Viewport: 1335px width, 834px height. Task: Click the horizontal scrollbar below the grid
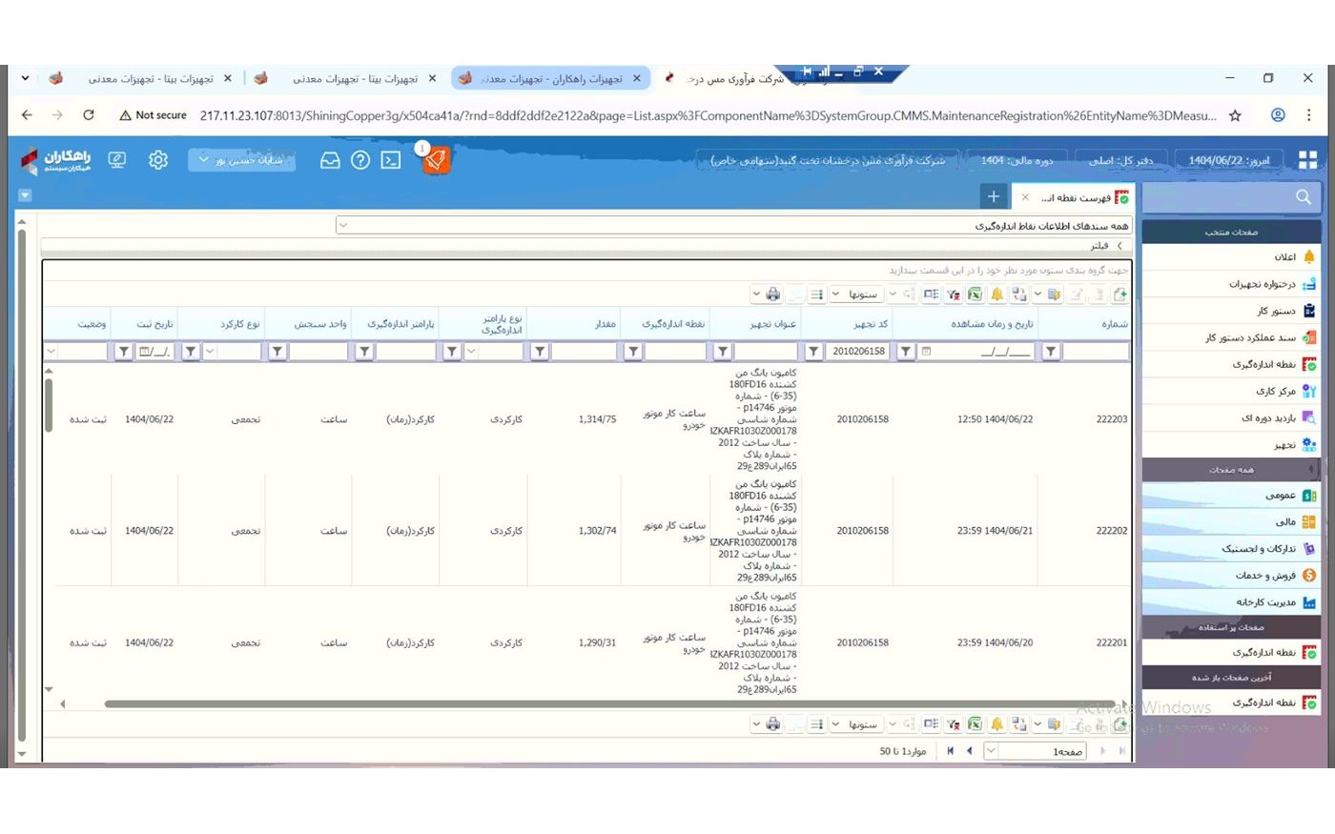[610, 704]
